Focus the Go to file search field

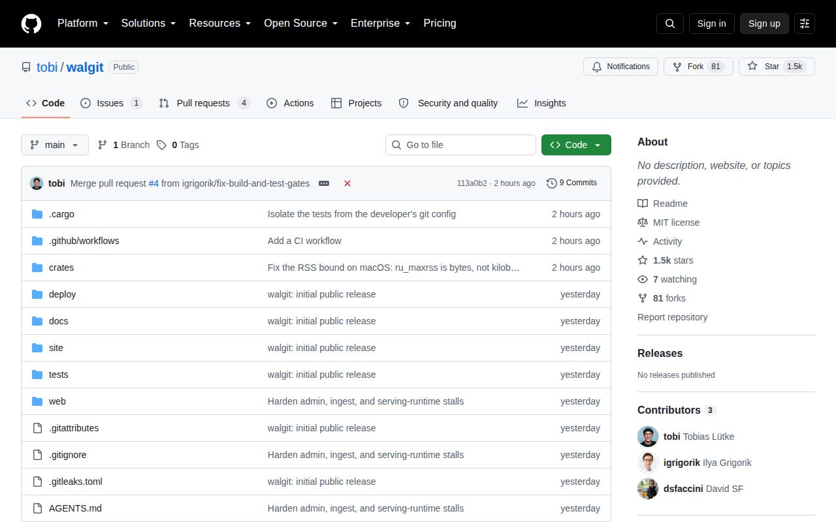[x=460, y=145]
